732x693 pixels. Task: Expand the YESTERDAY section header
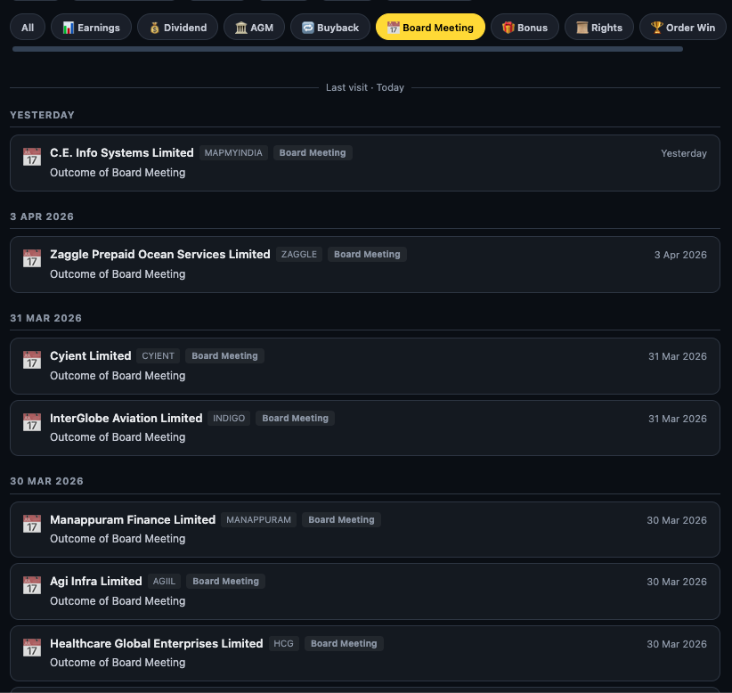click(42, 115)
